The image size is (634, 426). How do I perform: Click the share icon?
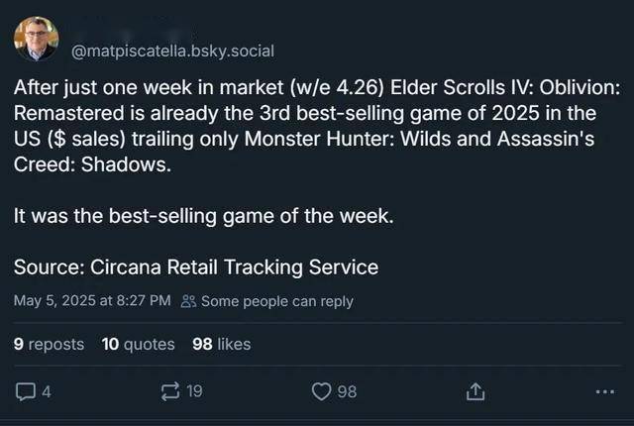tap(473, 392)
